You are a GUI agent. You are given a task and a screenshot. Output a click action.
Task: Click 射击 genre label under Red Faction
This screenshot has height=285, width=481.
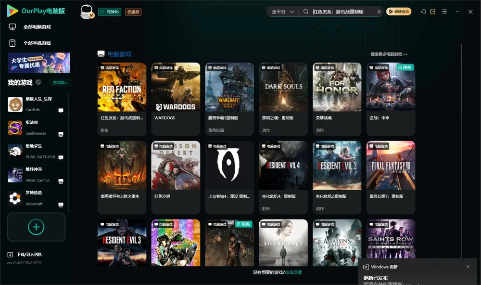point(104,130)
